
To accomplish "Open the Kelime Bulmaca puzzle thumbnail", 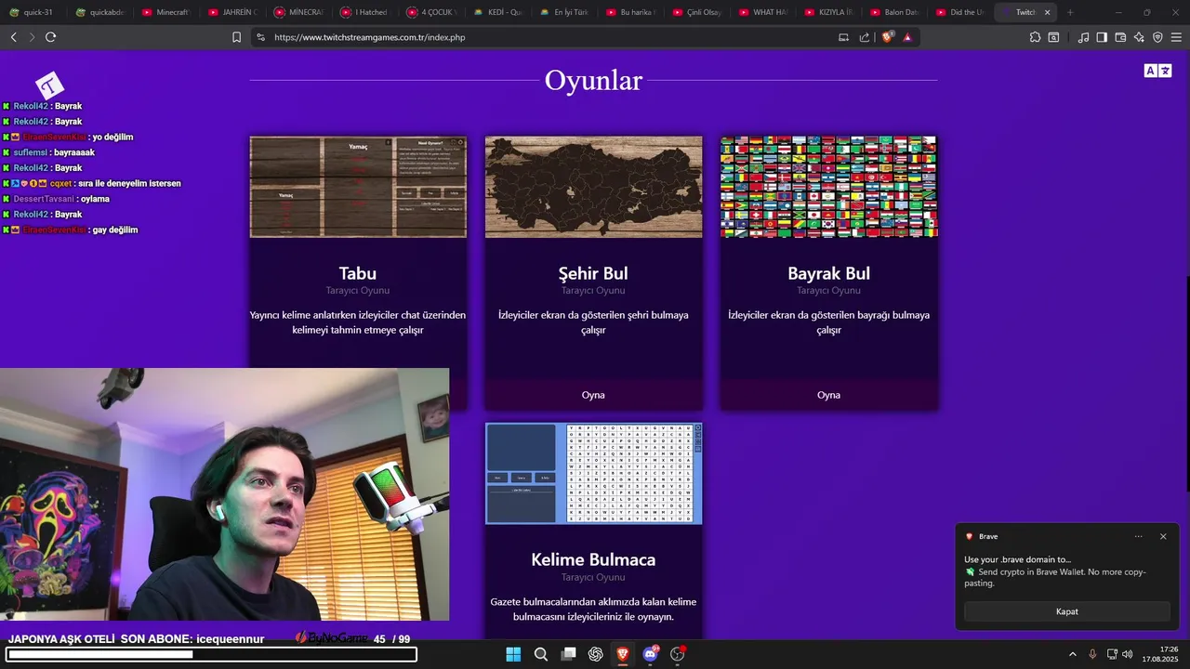I will [593, 474].
